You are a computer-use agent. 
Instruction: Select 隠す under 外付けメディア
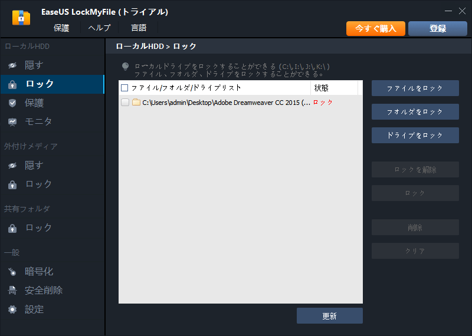[53, 166]
